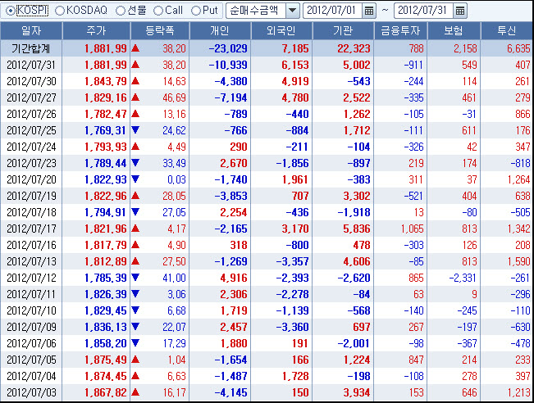Select the 2012/07/09 date cell
The image size is (534, 403).
[31, 327]
